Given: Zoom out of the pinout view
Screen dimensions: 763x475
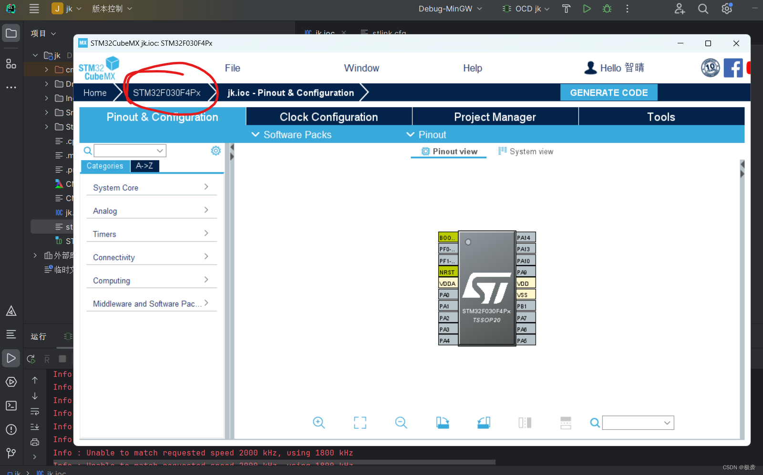Looking at the screenshot, I should (x=401, y=423).
